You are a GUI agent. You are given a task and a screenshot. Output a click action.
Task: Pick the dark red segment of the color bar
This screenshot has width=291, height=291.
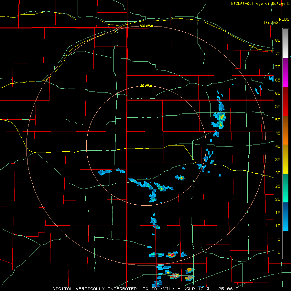pos(286,101)
